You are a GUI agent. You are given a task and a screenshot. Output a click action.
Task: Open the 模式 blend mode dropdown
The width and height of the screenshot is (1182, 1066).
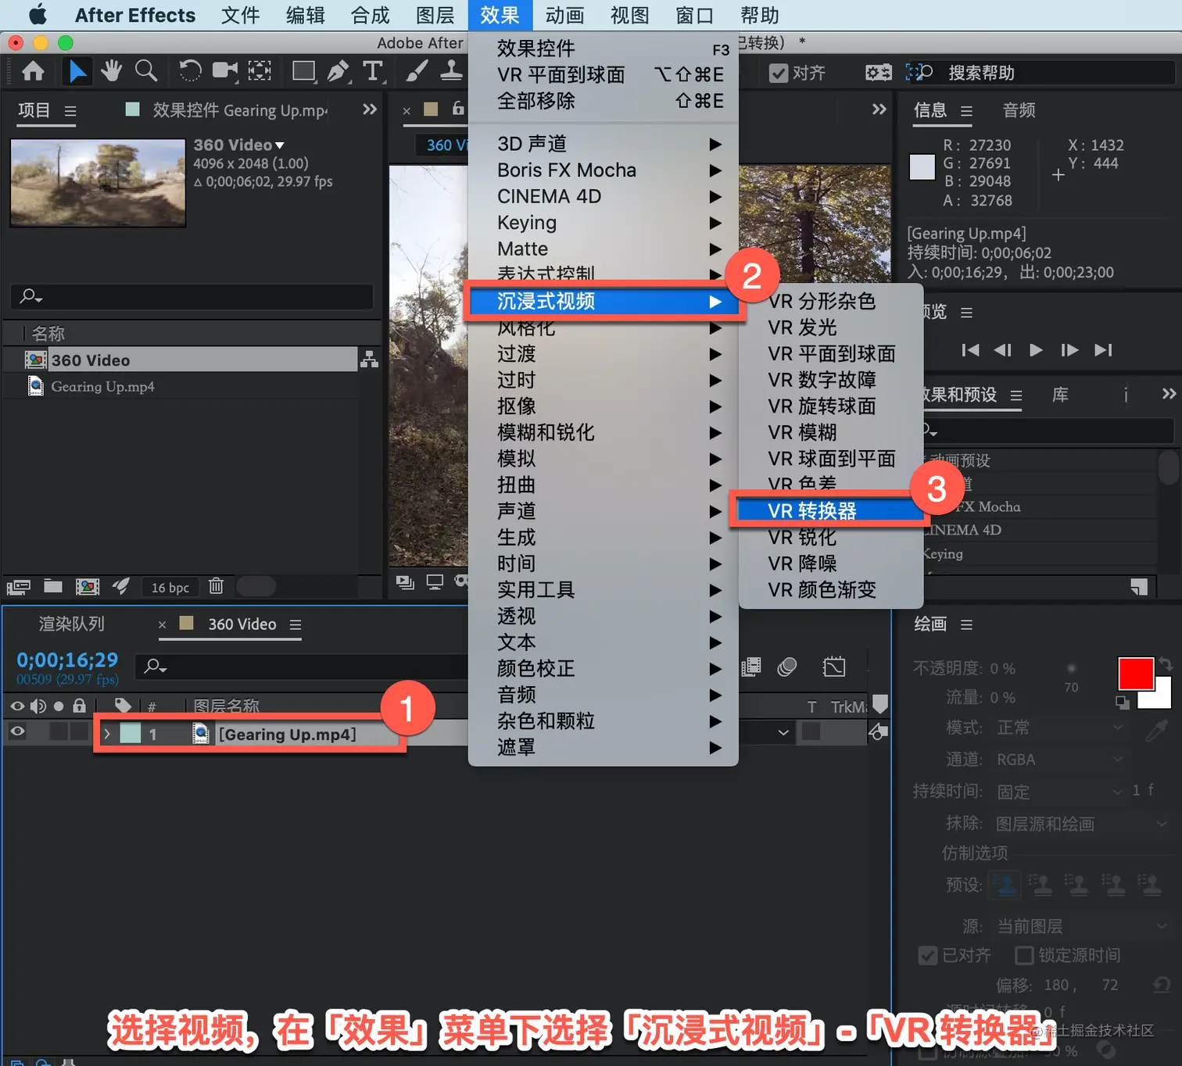(x=1060, y=728)
